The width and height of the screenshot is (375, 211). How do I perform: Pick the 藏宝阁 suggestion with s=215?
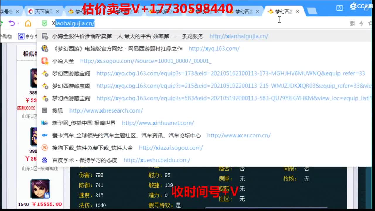(x=204, y=86)
